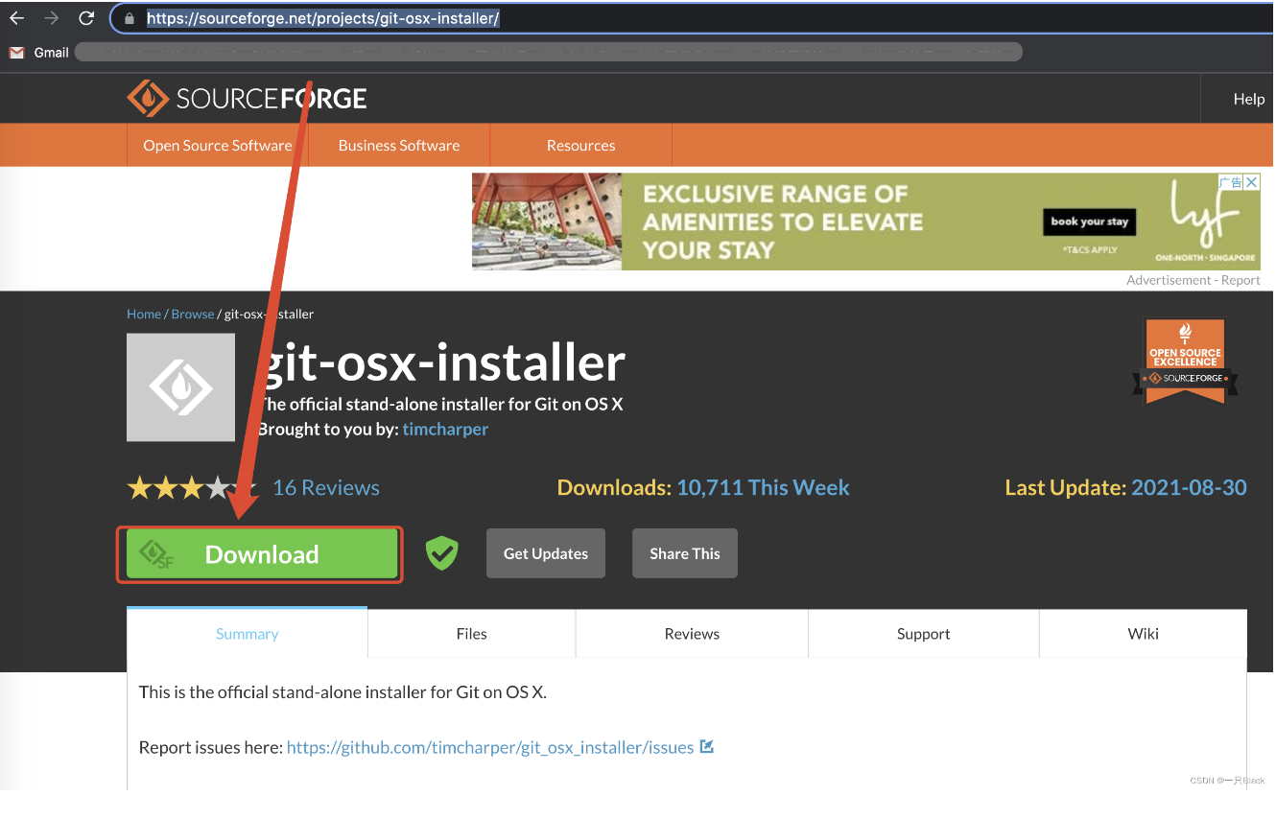Viewport: 1276px width, 819px height.
Task: Click the star rating
Action: coord(191,487)
